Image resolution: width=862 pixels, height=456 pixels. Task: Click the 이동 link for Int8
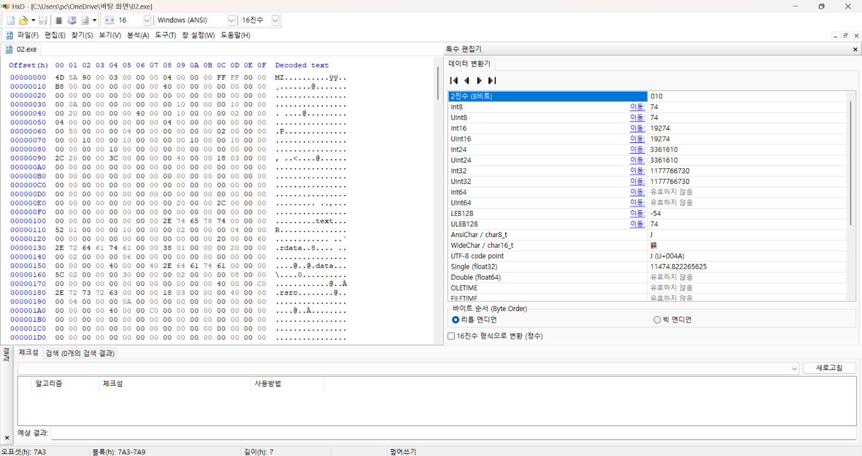pos(637,107)
